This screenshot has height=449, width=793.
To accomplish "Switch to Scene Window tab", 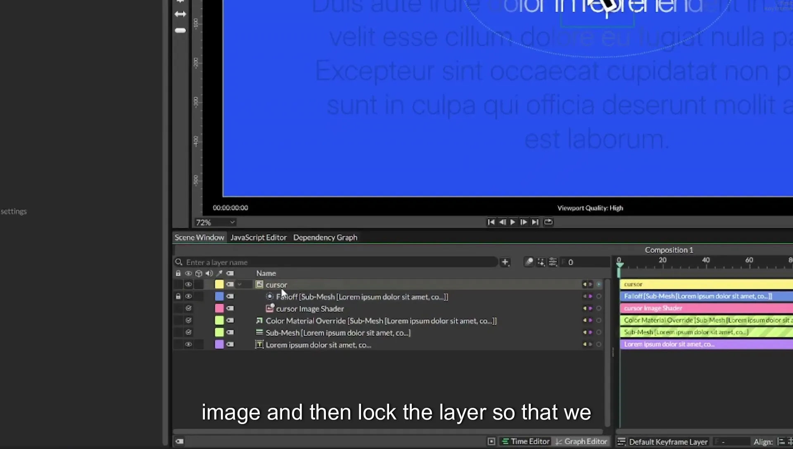I will (x=199, y=237).
